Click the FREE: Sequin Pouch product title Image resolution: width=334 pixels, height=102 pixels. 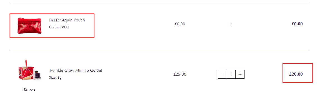[x=67, y=20]
